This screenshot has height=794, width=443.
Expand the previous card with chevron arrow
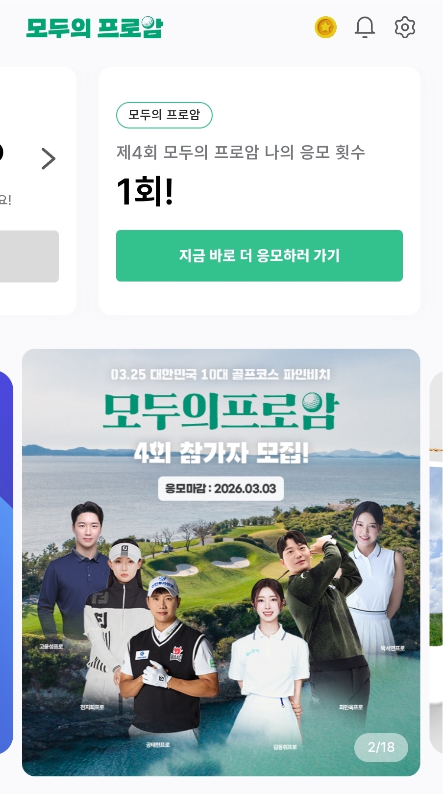click(x=48, y=158)
